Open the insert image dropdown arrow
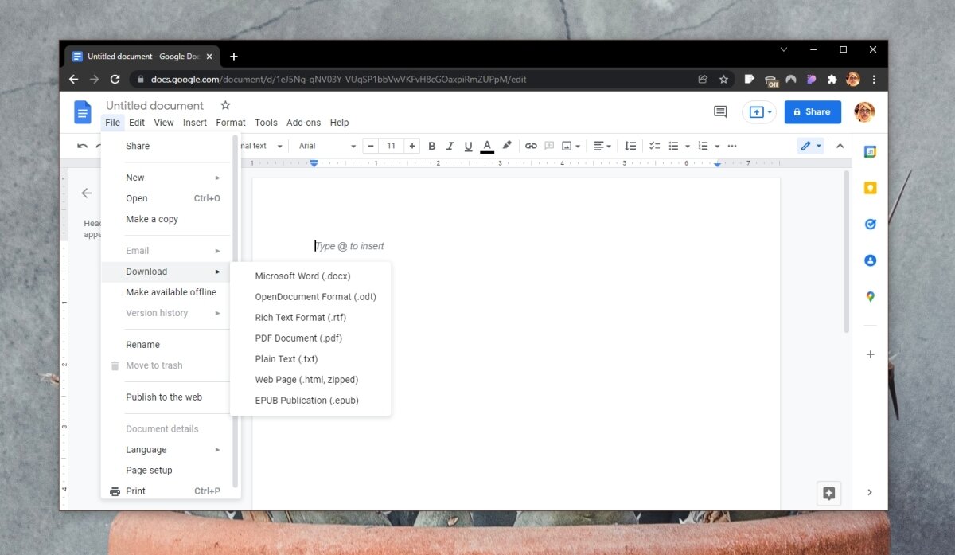Screen dimensions: 955x555 (579, 146)
